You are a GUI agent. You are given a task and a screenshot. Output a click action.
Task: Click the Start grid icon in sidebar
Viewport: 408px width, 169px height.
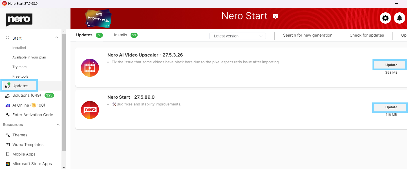pyautogui.click(x=8, y=38)
